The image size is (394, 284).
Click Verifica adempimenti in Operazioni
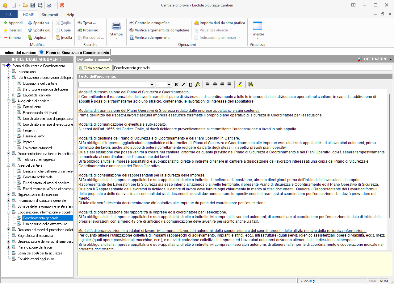(x=149, y=38)
